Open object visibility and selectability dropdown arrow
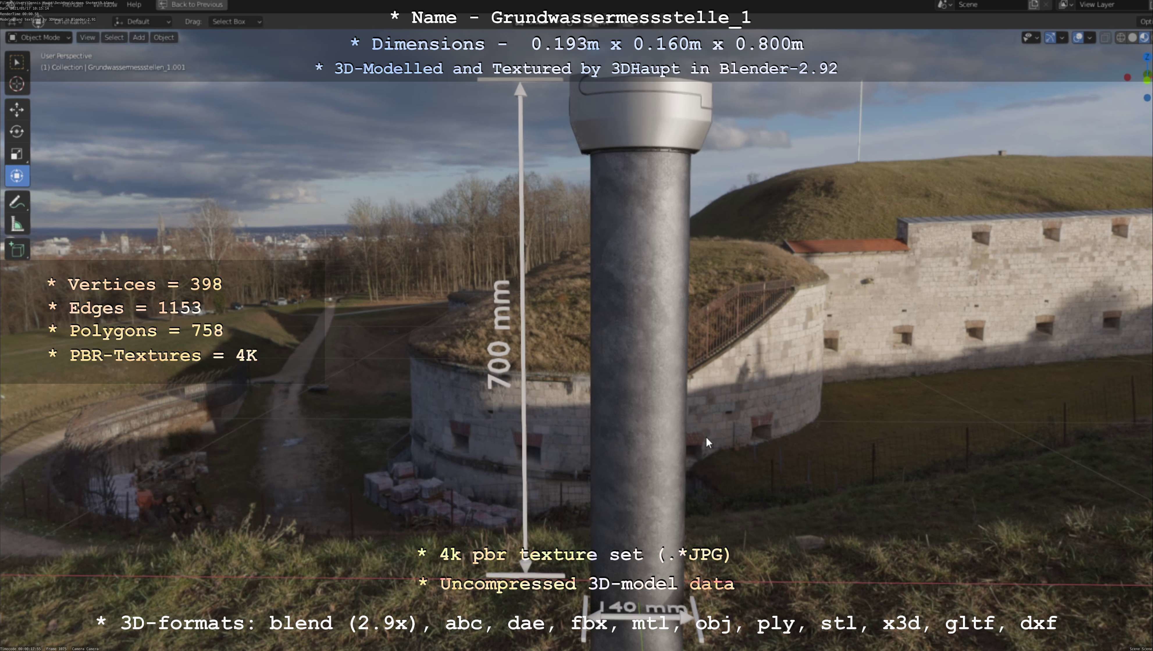Viewport: 1153px width, 651px height. click(x=1037, y=38)
